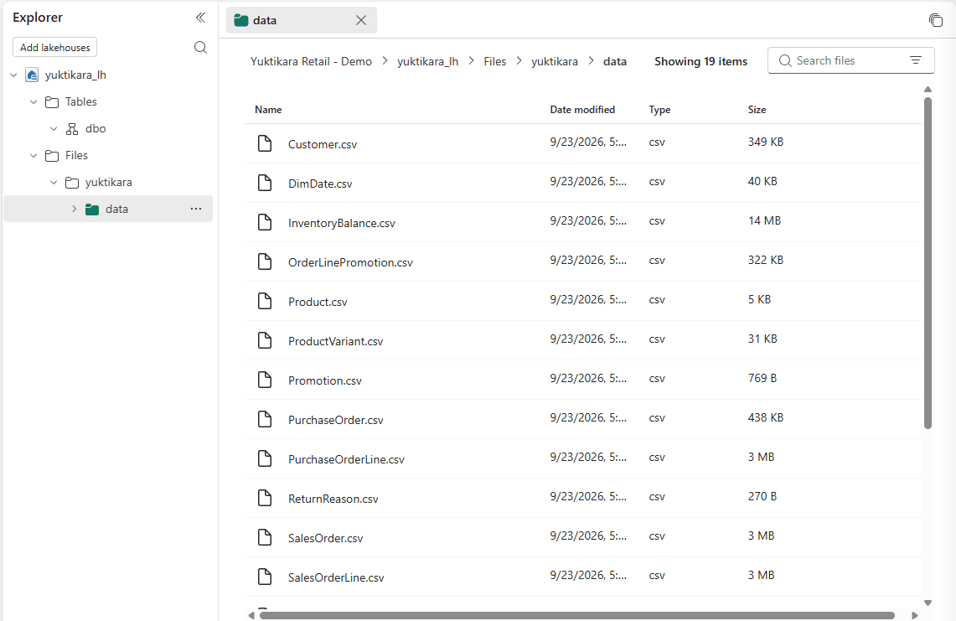This screenshot has height=621, width=956.
Task: Click the Files folder icon in tree
Action: click(53, 156)
